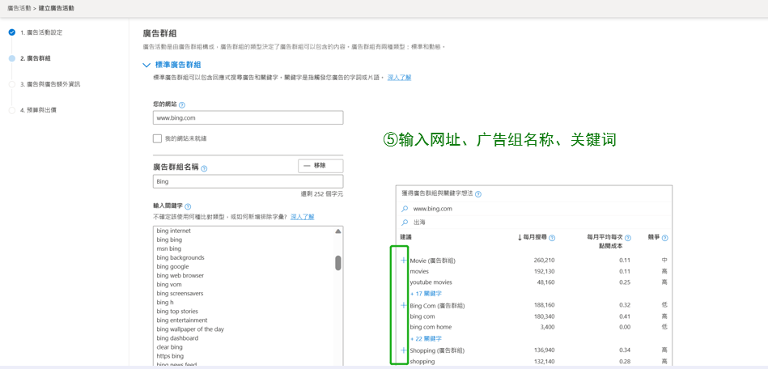Click 'Shopping (廣告群組)' suggestion label
768x369 pixels.
click(x=437, y=350)
